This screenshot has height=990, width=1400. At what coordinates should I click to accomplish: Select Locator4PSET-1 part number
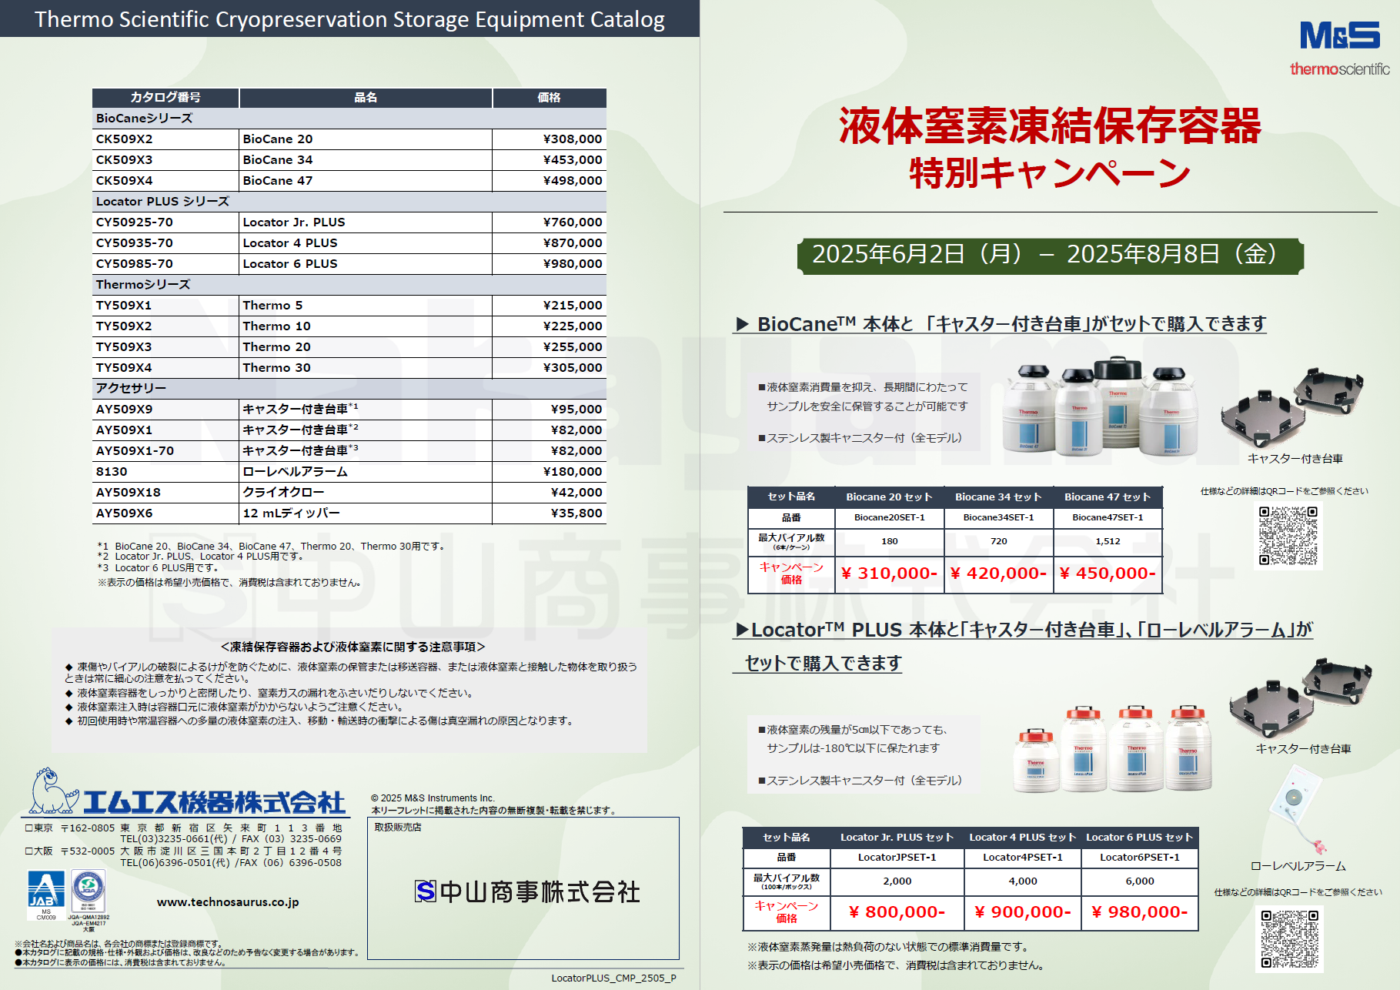pyautogui.click(x=1023, y=858)
